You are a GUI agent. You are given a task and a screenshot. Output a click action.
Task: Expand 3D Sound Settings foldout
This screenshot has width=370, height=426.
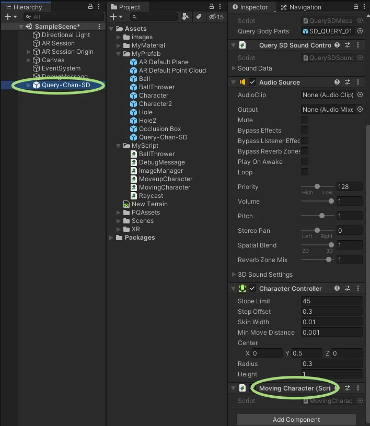(x=234, y=274)
